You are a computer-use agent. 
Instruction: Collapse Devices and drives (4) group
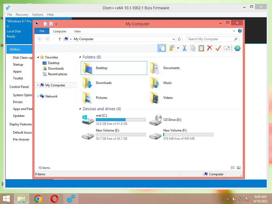[80, 109]
